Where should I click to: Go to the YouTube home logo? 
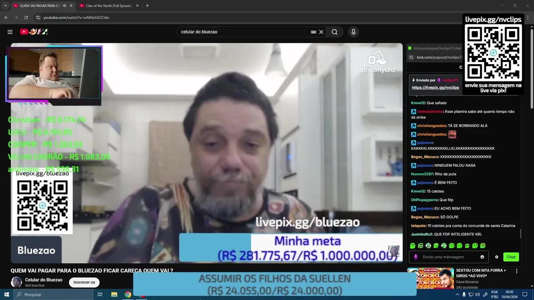pos(34,32)
